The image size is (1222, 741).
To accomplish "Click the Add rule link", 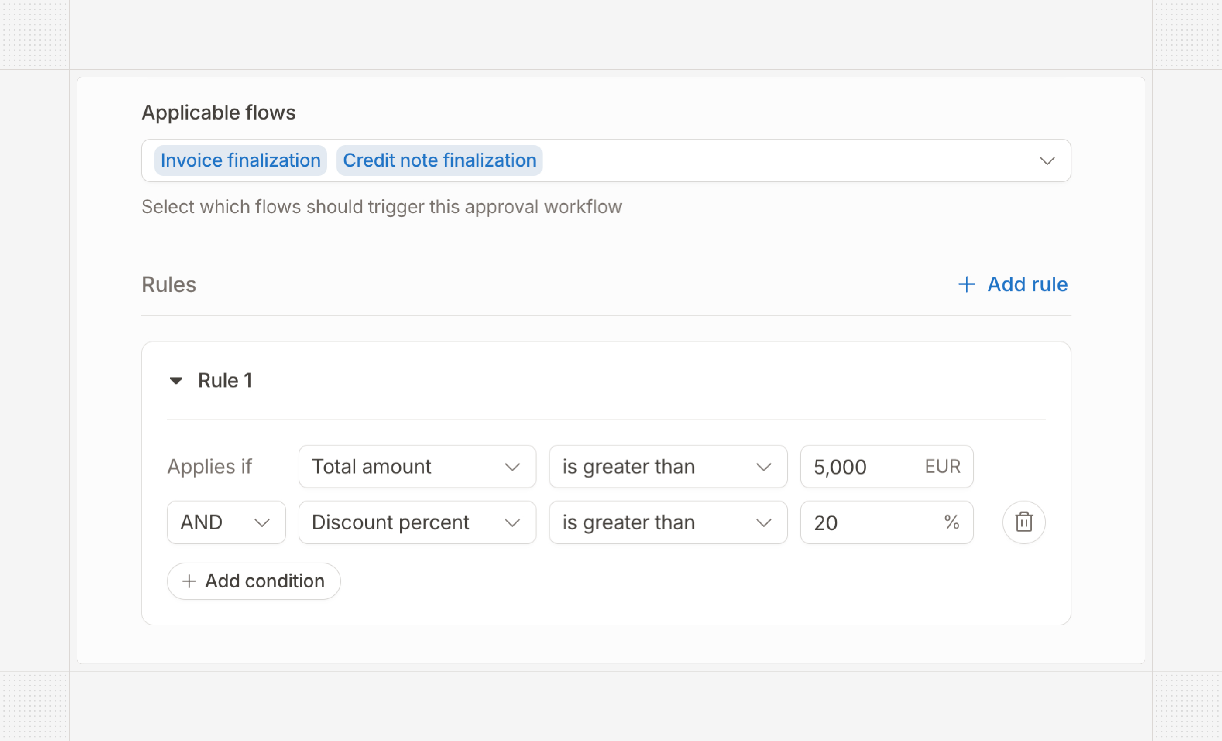I will coord(1013,284).
